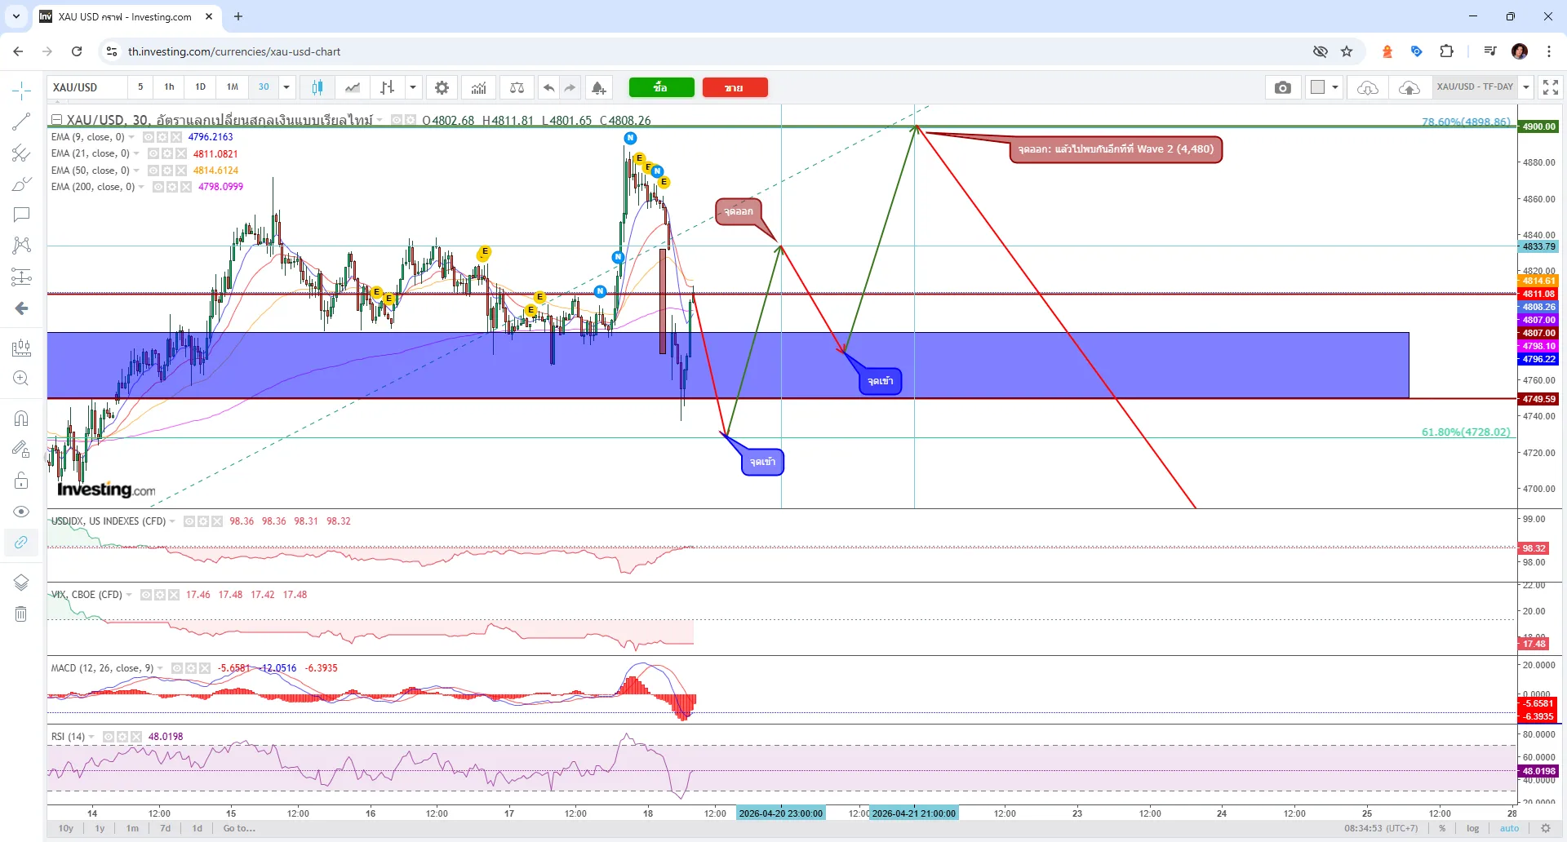
Task: Expand the timeframe dropdown arrow
Action: (286, 87)
